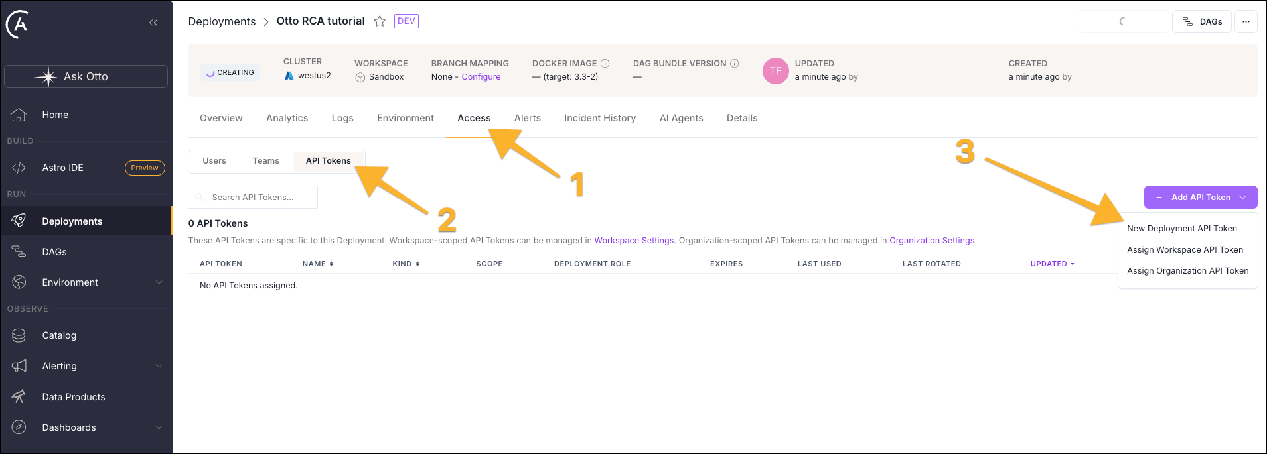Collapse the sidebar with double-chevron icon

(x=153, y=23)
